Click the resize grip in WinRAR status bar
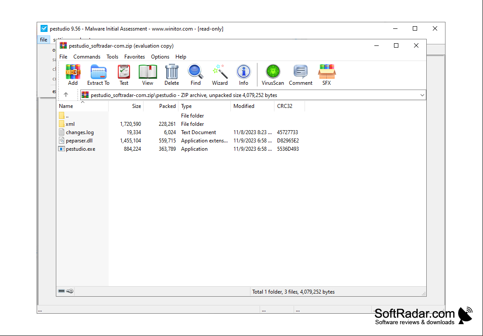This screenshot has height=336, width=483. tap(424, 294)
